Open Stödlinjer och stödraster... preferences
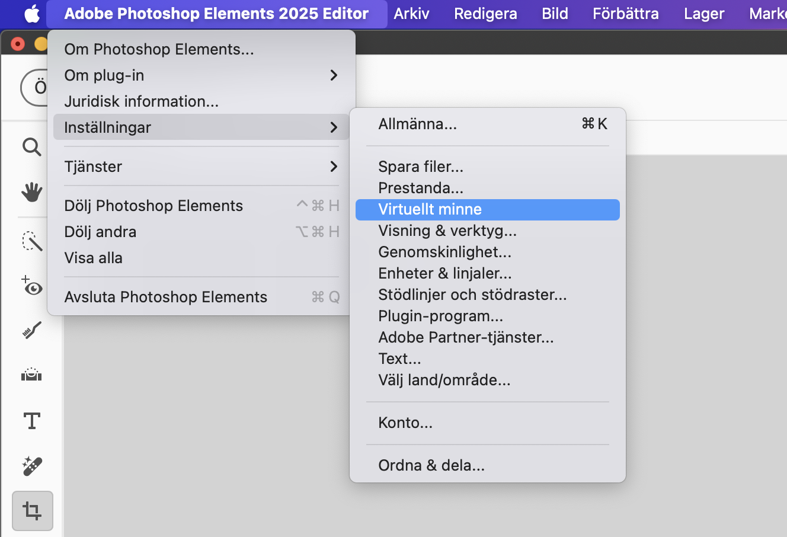The height and width of the screenshot is (537, 787). point(488,295)
